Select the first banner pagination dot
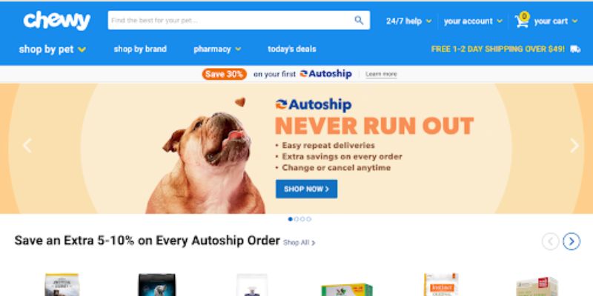Screen dimensions: 593x296 [x=290, y=219]
